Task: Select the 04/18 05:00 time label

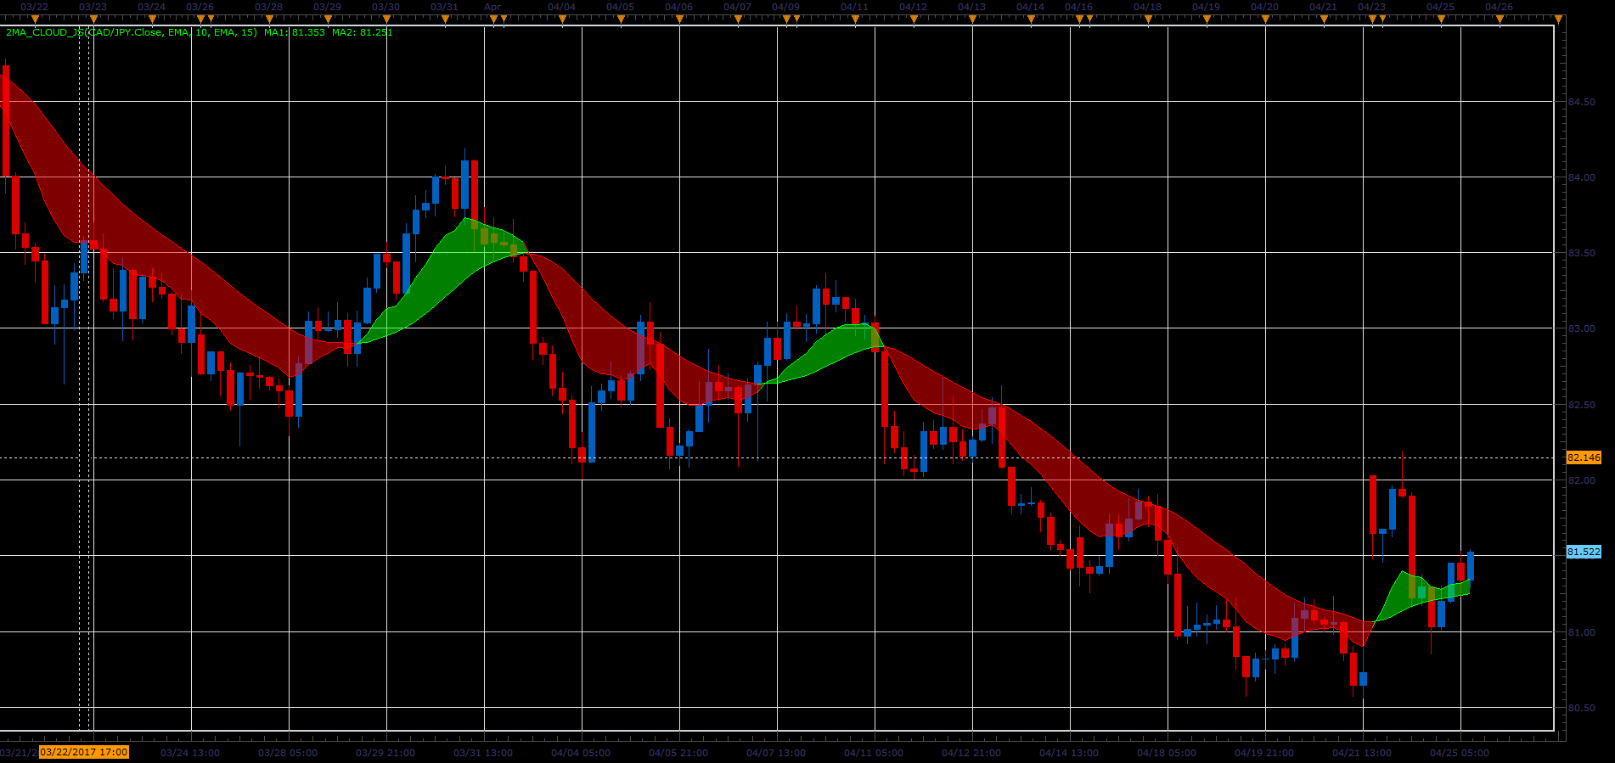Action: click(1167, 753)
